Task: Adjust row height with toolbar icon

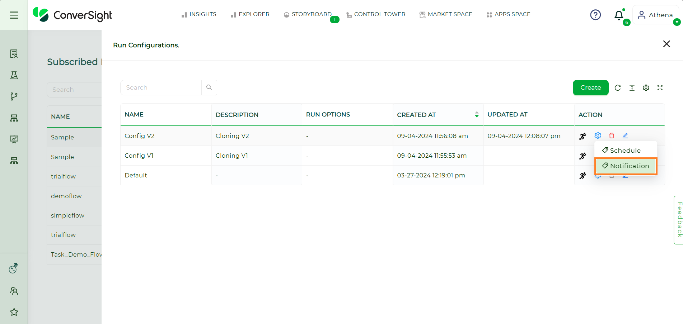Action: click(632, 88)
